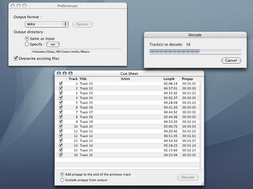The height and width of the screenshot is (189, 253).
Task: Select the Specify output directory radio button
Action: (27, 44)
